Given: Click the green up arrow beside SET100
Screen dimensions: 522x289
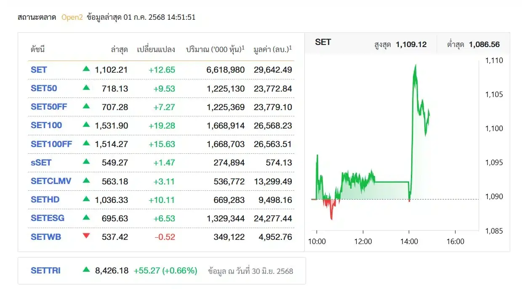Looking at the screenshot, I should coord(86,125).
